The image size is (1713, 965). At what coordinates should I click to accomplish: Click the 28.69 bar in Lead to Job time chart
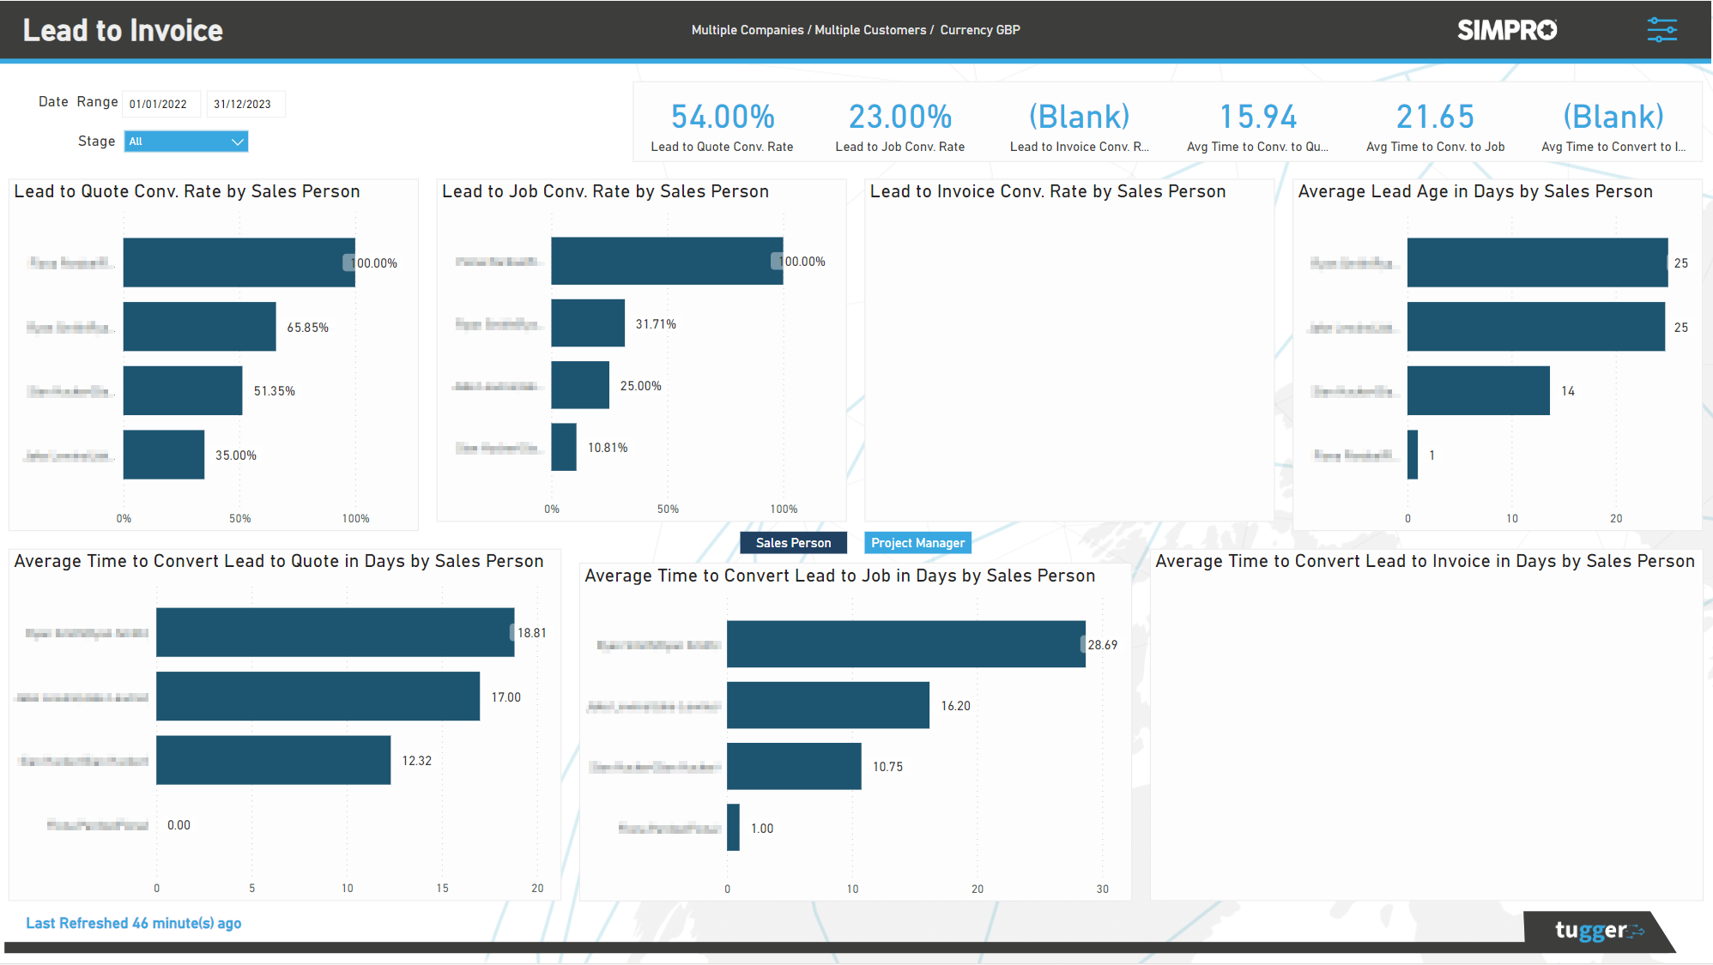pos(905,643)
